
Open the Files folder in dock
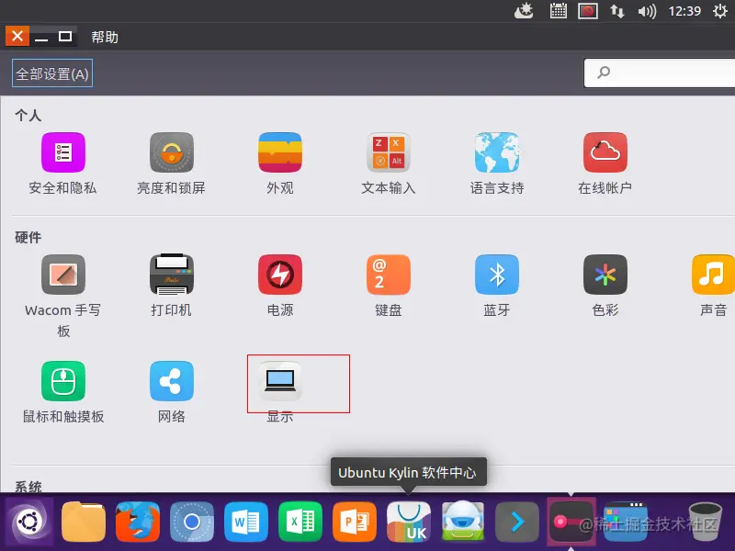click(83, 522)
